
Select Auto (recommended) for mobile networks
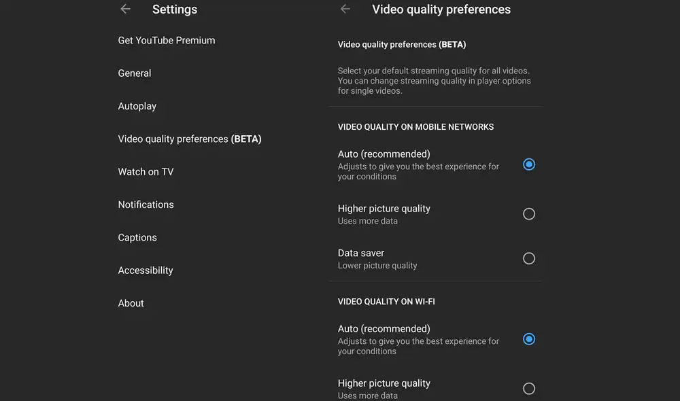[x=528, y=164]
